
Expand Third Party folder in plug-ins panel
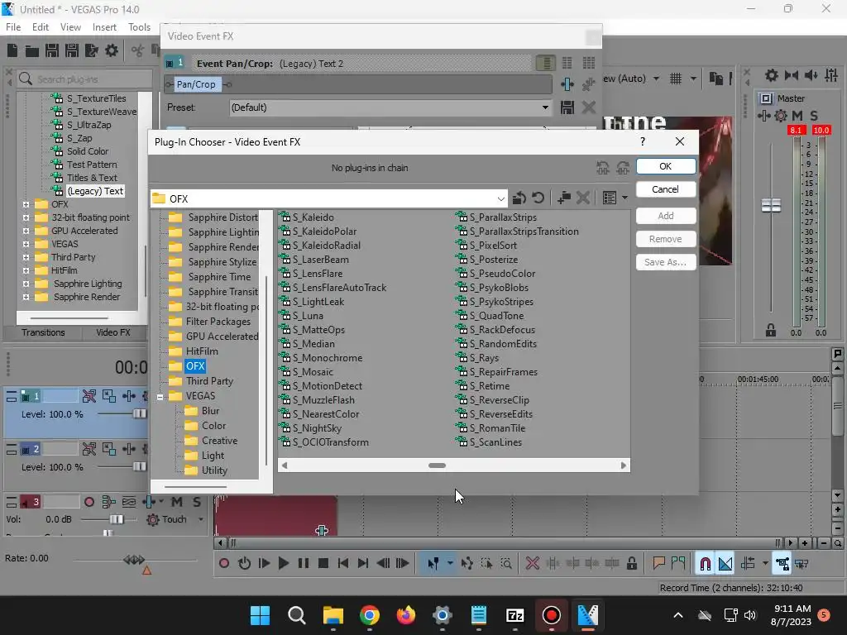tap(26, 257)
